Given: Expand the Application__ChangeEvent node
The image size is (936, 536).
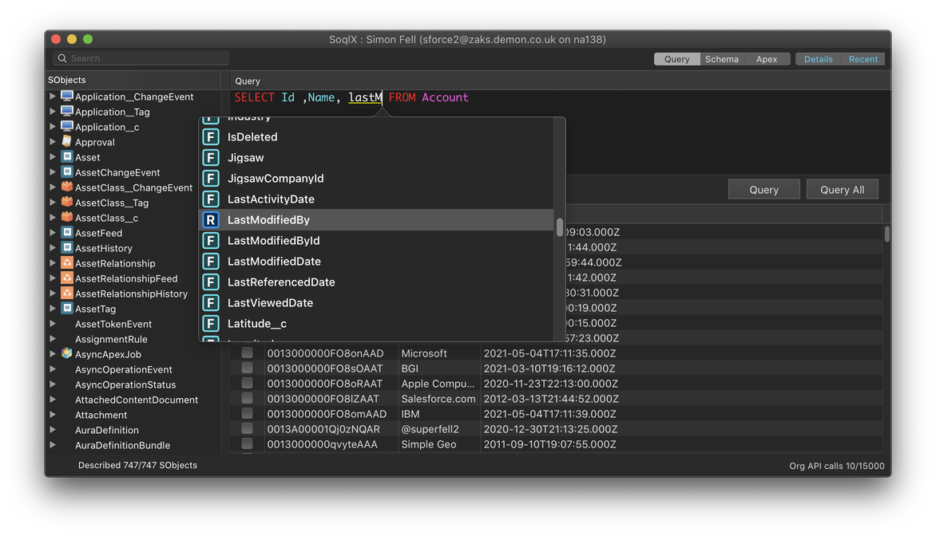Looking at the screenshot, I should tap(53, 97).
